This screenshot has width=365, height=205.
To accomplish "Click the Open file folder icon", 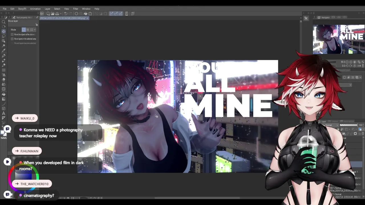I will coord(53,13).
